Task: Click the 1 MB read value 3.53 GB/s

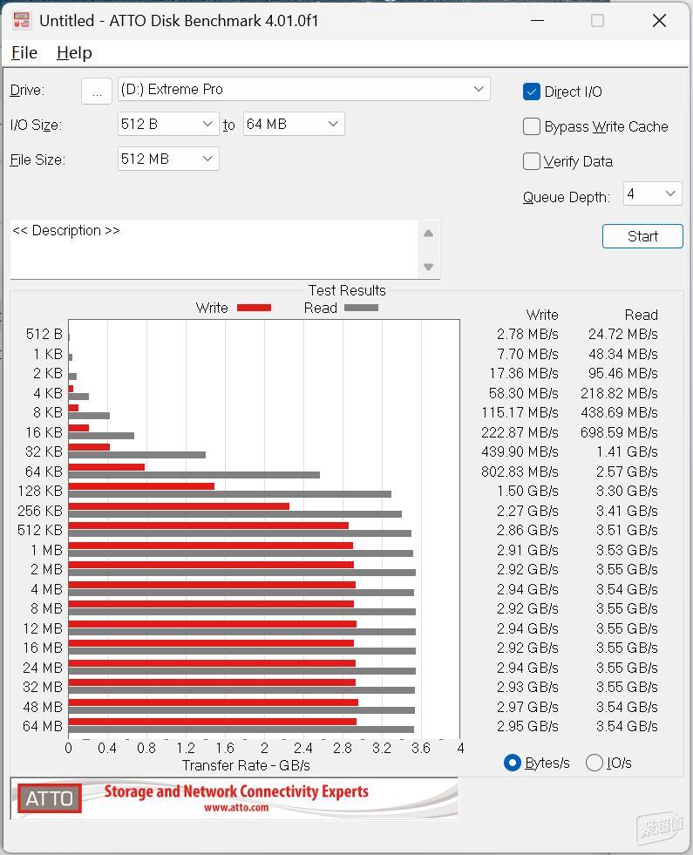Action: tap(627, 550)
